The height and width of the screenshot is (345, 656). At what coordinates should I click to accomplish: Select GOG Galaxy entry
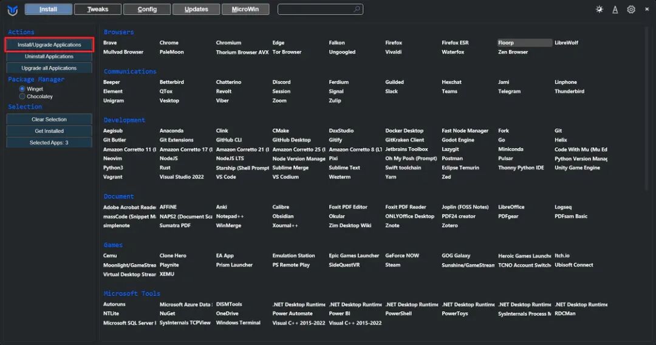click(456, 256)
